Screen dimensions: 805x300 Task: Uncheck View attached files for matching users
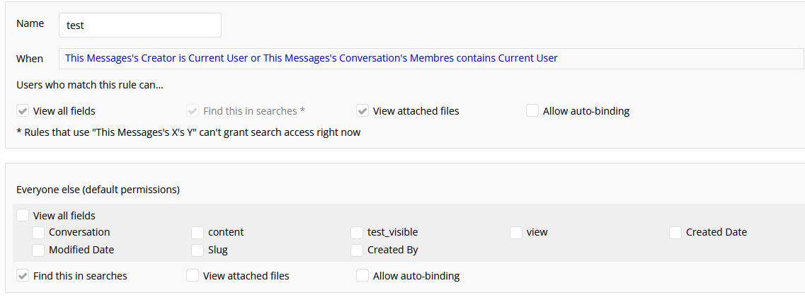click(x=362, y=111)
